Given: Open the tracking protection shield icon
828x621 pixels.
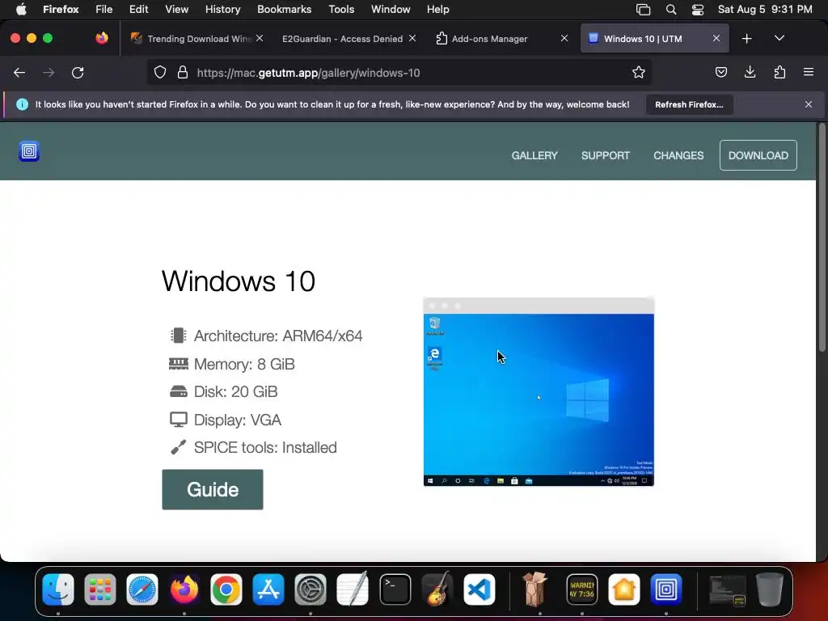Looking at the screenshot, I should click(x=160, y=72).
